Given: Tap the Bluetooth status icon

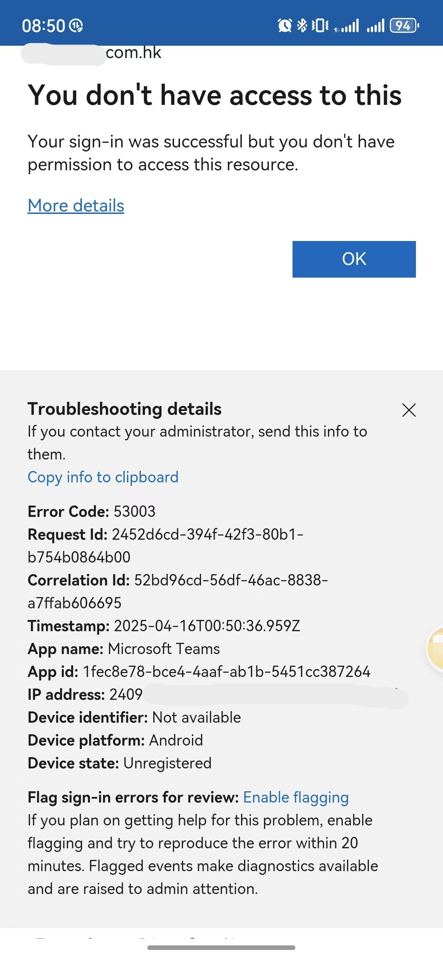Looking at the screenshot, I should click(302, 26).
